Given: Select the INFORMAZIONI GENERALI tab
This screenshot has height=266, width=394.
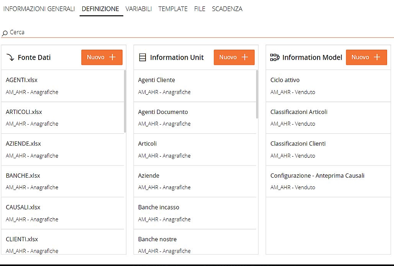Looking at the screenshot, I should 39,8.
